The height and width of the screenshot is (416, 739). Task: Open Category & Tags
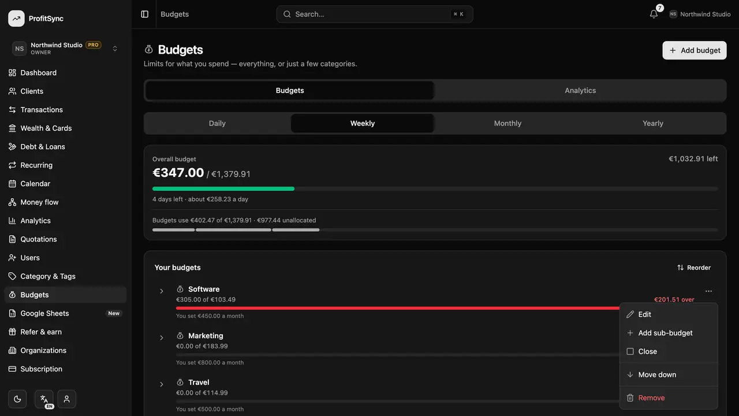65,276
